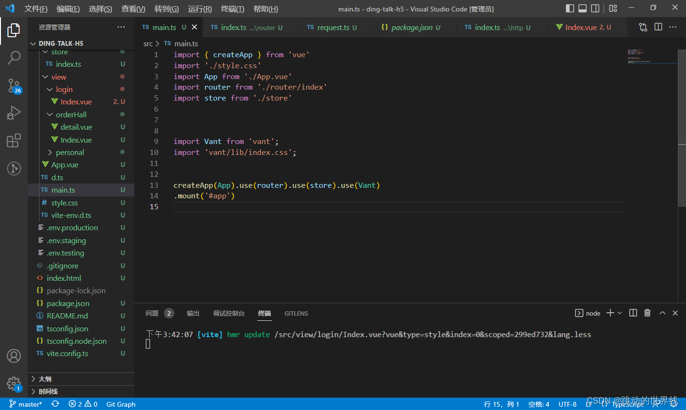The height and width of the screenshot is (410, 686).
Task: Open the Manage gear icon
Action: click(x=14, y=383)
